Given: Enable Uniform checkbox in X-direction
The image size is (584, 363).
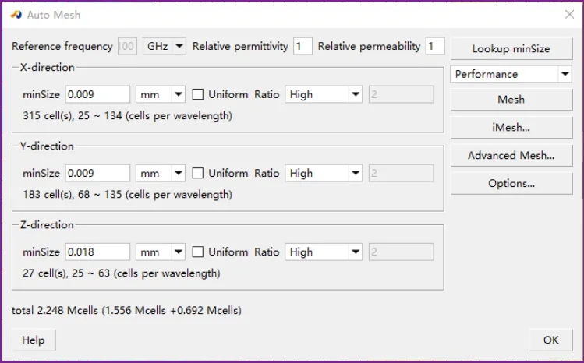Looking at the screenshot, I should 198,94.
